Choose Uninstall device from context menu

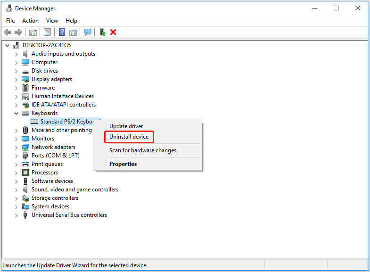148,137
